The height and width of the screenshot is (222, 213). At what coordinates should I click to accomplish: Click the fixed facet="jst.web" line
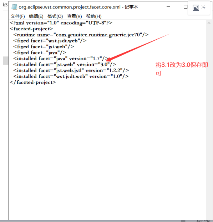point(44,47)
